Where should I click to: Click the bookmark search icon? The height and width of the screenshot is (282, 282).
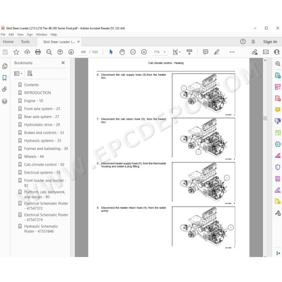pos(30,73)
